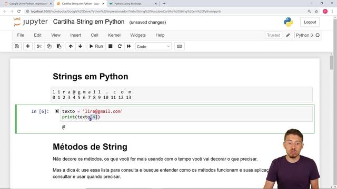
Task: Reload the page
Action: point(19,12)
